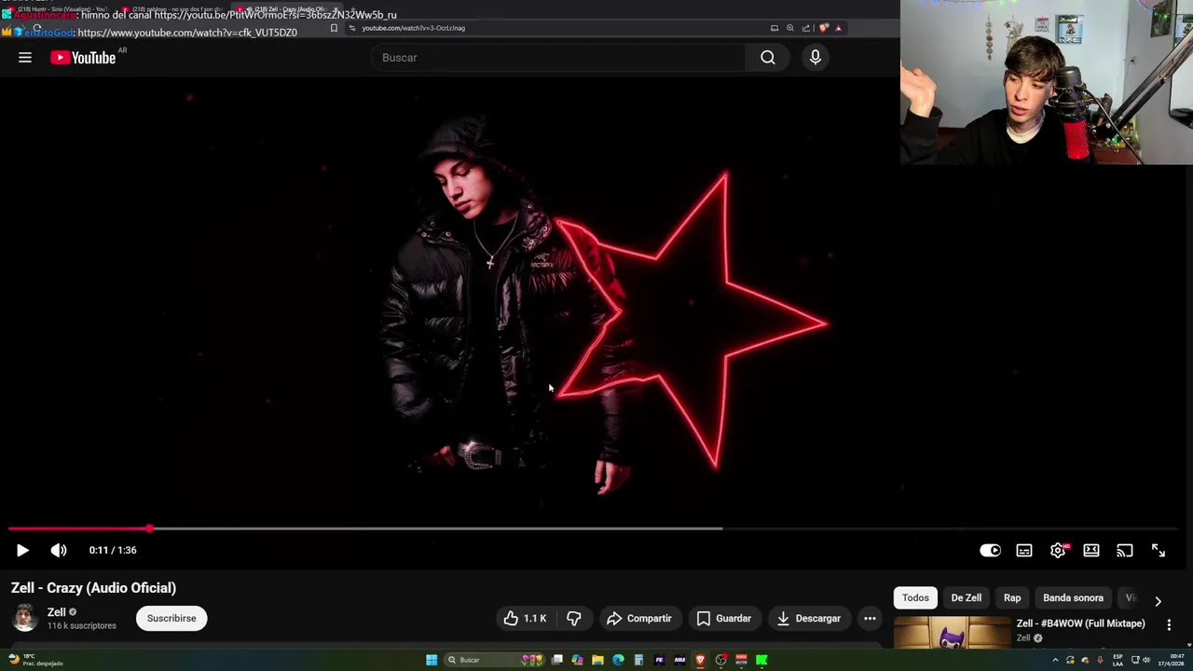The image size is (1193, 671).
Task: Select the Todos filter chip
Action: point(915,598)
